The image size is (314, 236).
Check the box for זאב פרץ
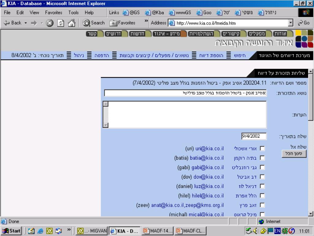[262, 205]
